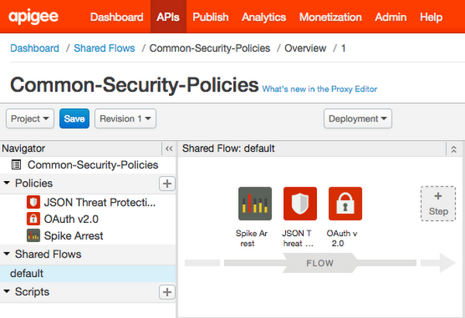This screenshot has height=318, width=465.
Task: Select the JSON Threat Protection shield step icon
Action: click(x=300, y=203)
